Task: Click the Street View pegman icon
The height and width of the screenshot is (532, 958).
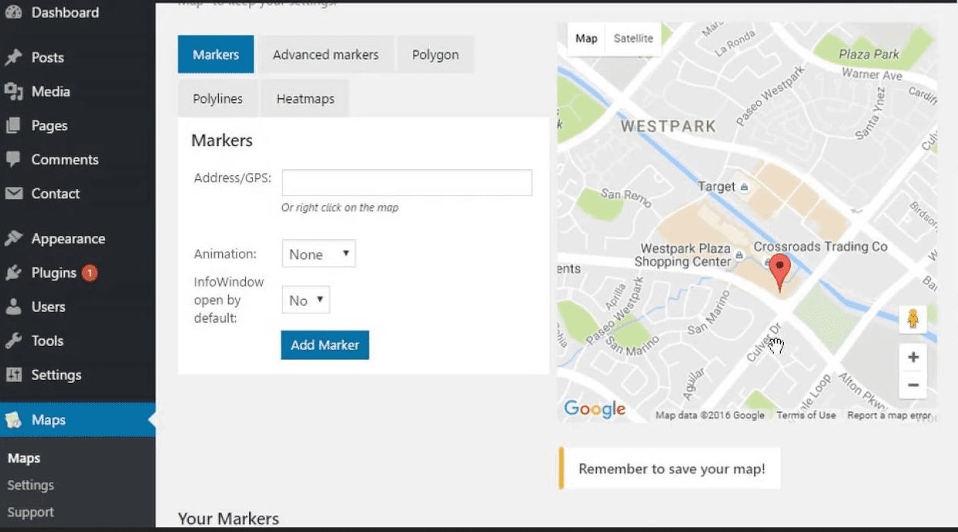Action: point(912,319)
